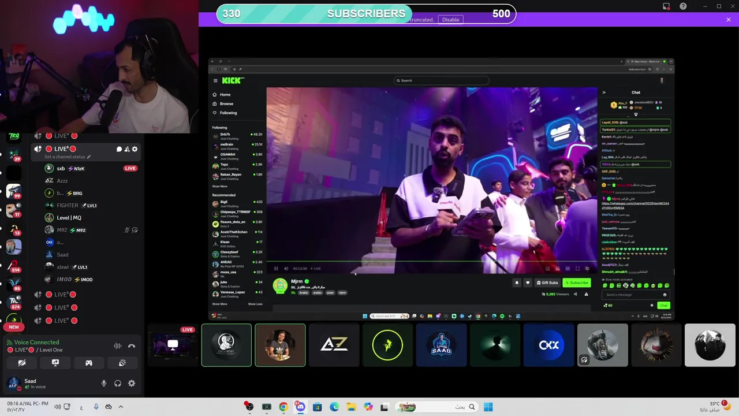Expand Show More under Following

[219, 187]
